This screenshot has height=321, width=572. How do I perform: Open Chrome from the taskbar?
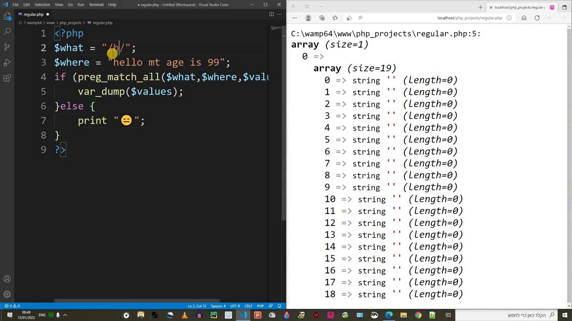click(x=418, y=315)
